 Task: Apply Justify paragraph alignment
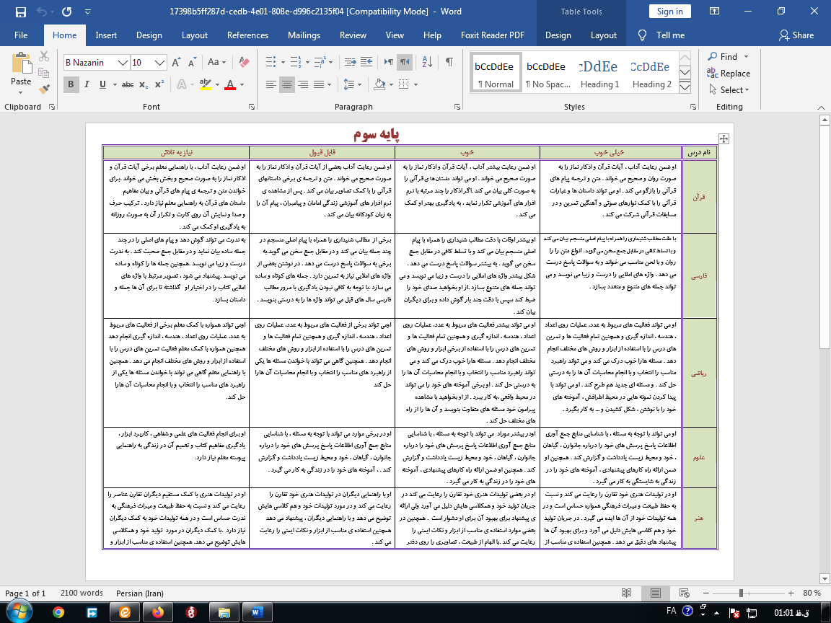pos(319,84)
